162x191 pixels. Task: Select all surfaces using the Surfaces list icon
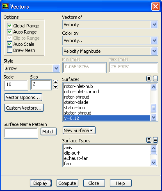pos(149,79)
